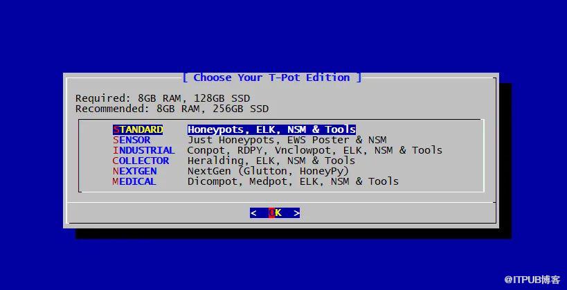This screenshot has width=567, height=290.
Task: Click the 'Recommended: 8GB RAM, 256GB SSD' line
Action: pos(172,109)
